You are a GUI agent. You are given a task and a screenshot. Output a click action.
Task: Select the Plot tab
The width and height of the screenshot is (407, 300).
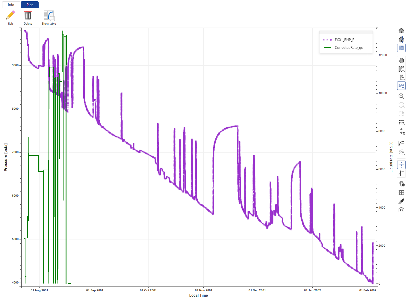click(30, 5)
